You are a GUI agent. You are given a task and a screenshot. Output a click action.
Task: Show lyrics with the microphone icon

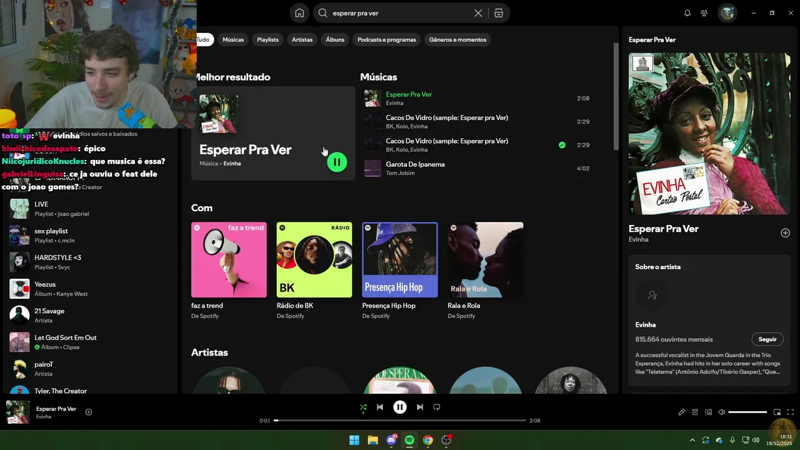point(682,412)
